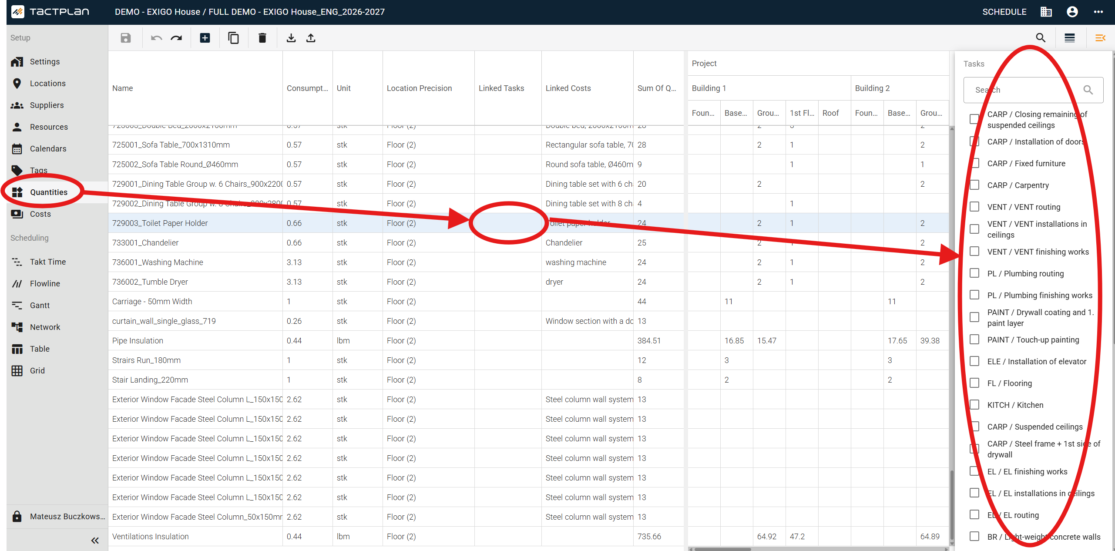
Task: Open the three-dot more menu in header
Action: (x=1098, y=12)
